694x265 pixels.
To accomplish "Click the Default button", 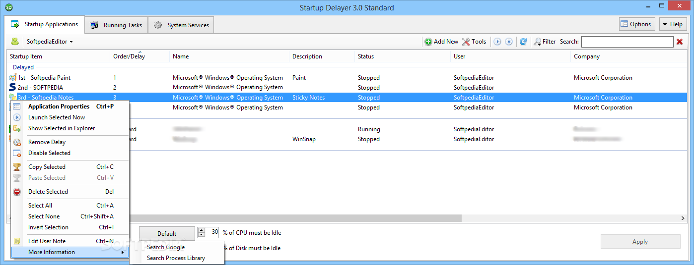I will (167, 234).
